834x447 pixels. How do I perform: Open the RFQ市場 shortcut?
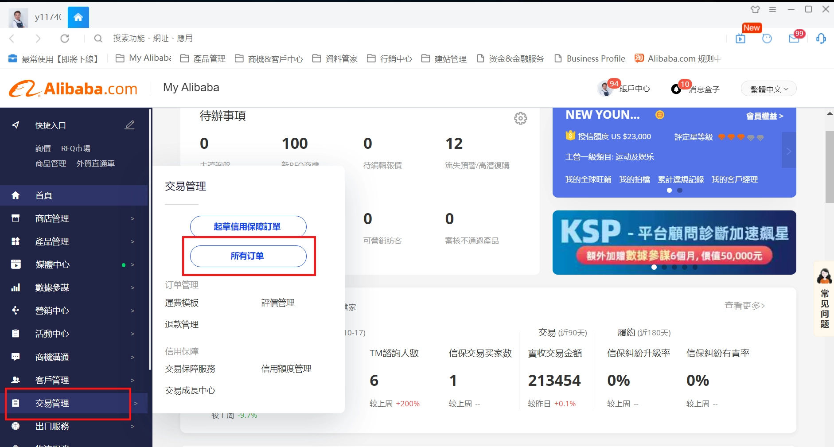coord(76,148)
